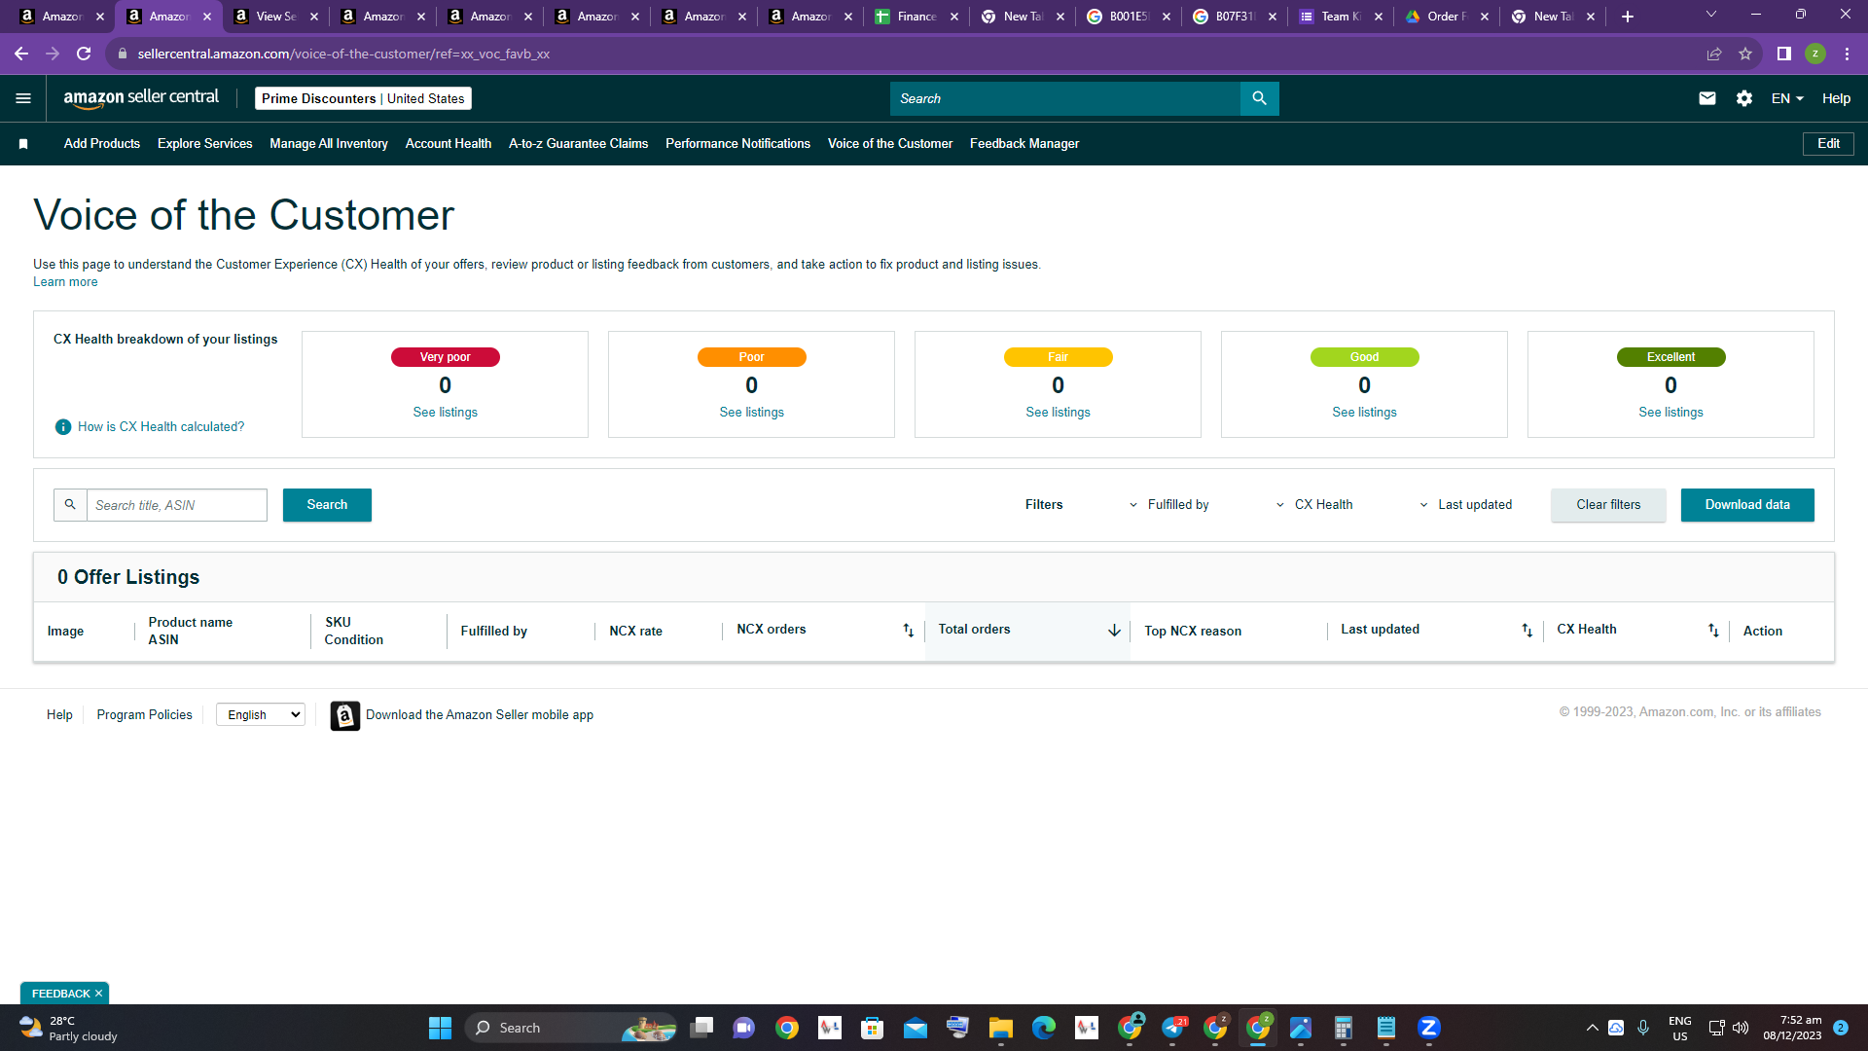Image resolution: width=1868 pixels, height=1051 pixels.
Task: Open a new browser tab
Action: click(1628, 17)
